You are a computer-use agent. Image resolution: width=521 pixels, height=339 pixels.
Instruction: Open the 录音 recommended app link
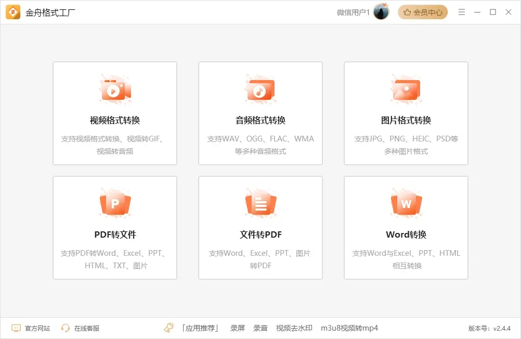point(260,328)
